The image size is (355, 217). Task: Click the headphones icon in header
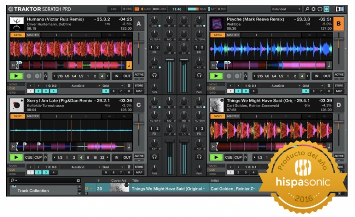320,9
